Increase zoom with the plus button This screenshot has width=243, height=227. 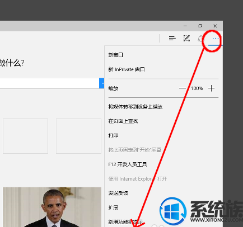tap(212, 88)
